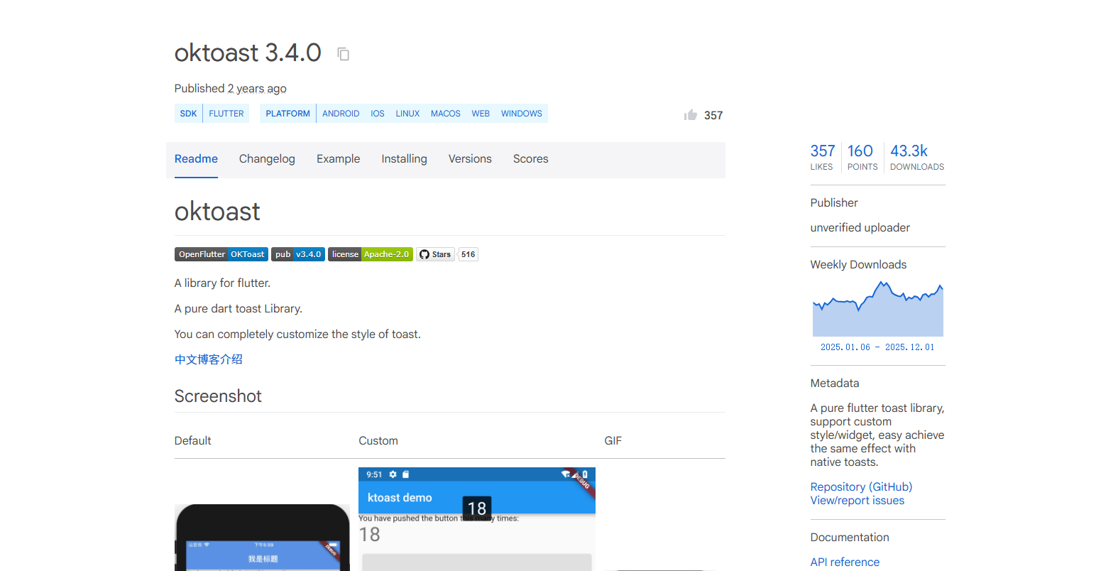This screenshot has width=1096, height=571.
Task: View the Scores tab
Action: point(530,159)
